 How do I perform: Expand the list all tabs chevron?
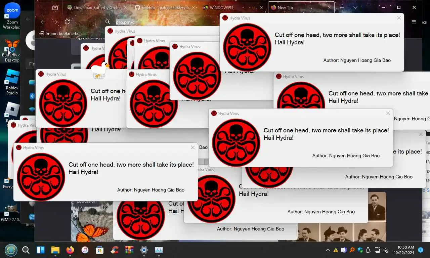pyautogui.click(x=355, y=7)
